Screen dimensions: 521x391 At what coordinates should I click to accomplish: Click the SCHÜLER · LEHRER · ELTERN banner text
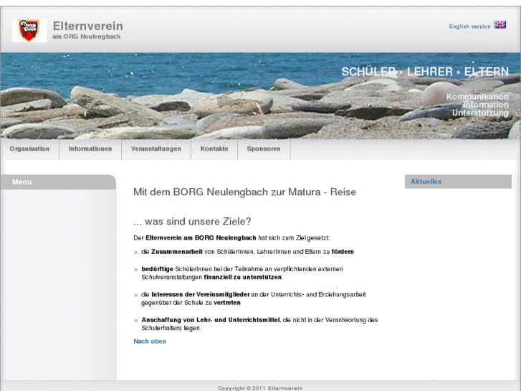pos(424,72)
